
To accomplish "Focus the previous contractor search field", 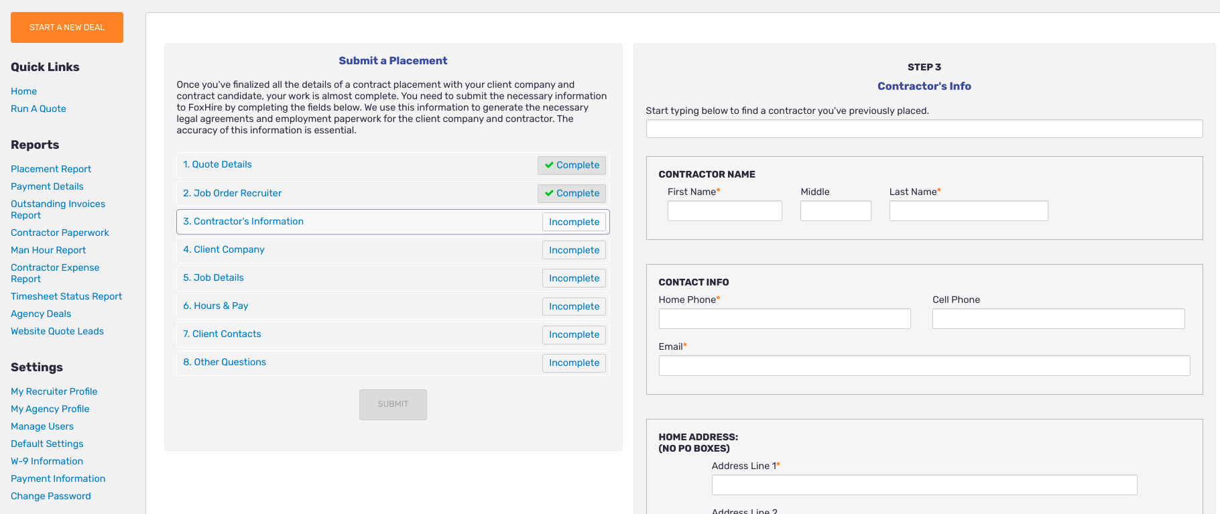I will (924, 129).
